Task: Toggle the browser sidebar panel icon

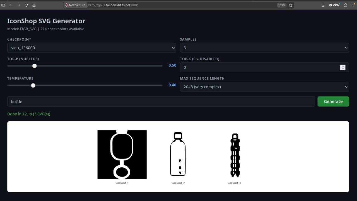Action: click(x=3, y=5)
